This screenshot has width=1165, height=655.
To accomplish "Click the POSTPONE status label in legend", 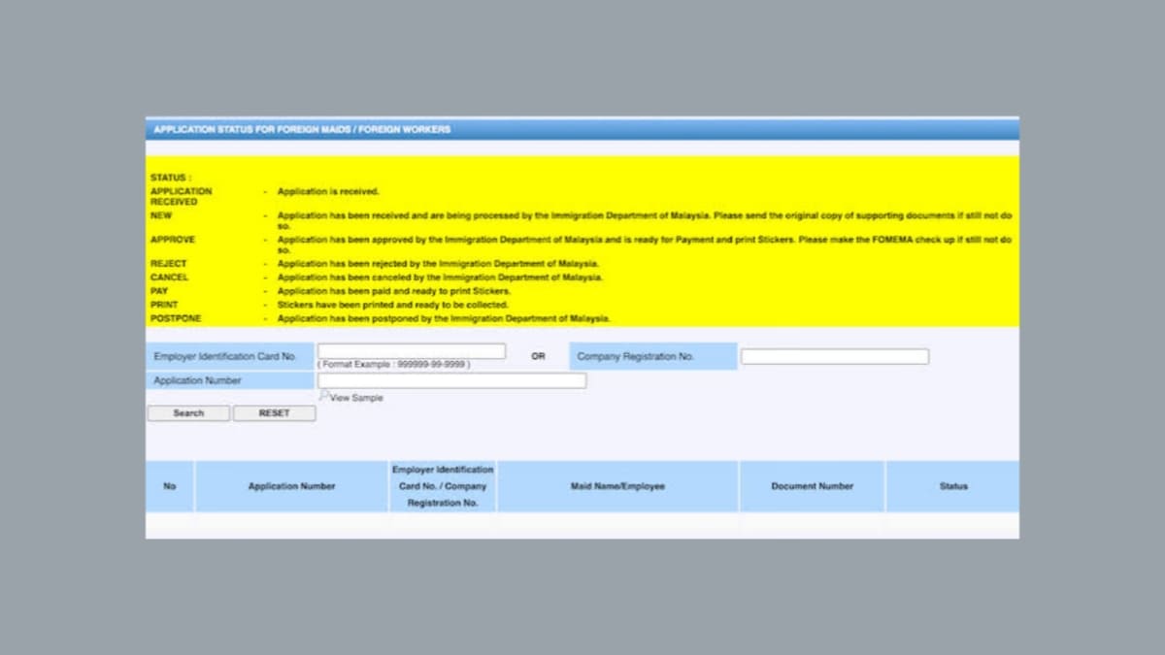I will pos(176,318).
